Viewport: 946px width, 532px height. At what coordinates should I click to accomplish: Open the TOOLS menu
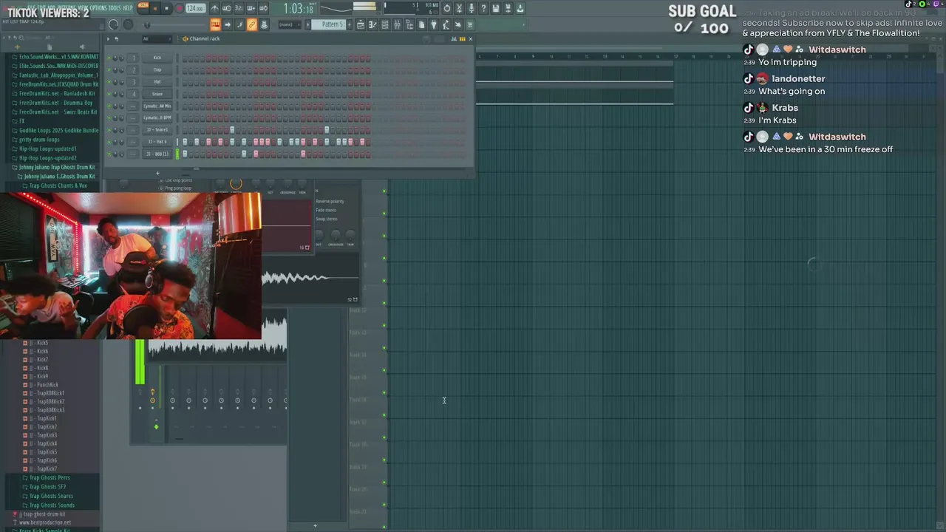coord(115,8)
